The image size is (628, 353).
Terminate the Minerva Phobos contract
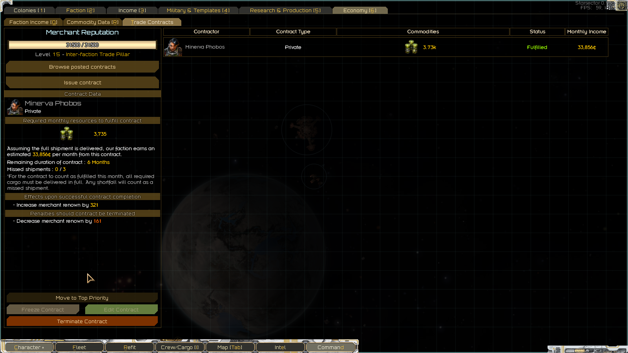[82, 322]
